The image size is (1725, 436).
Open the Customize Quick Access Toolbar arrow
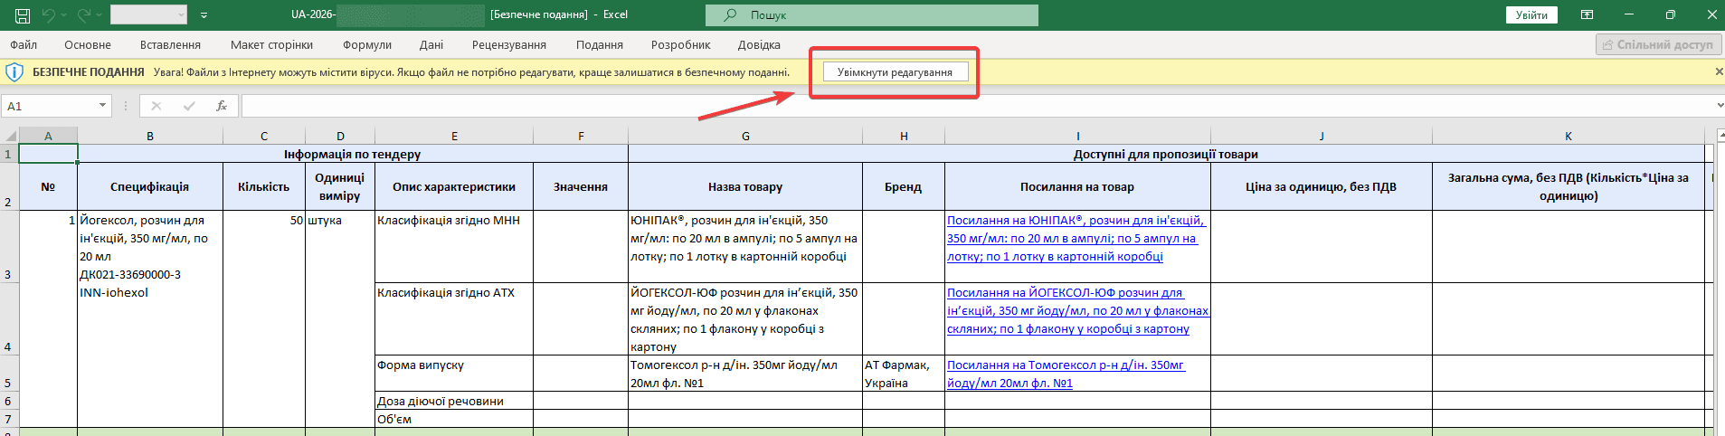[x=204, y=15]
